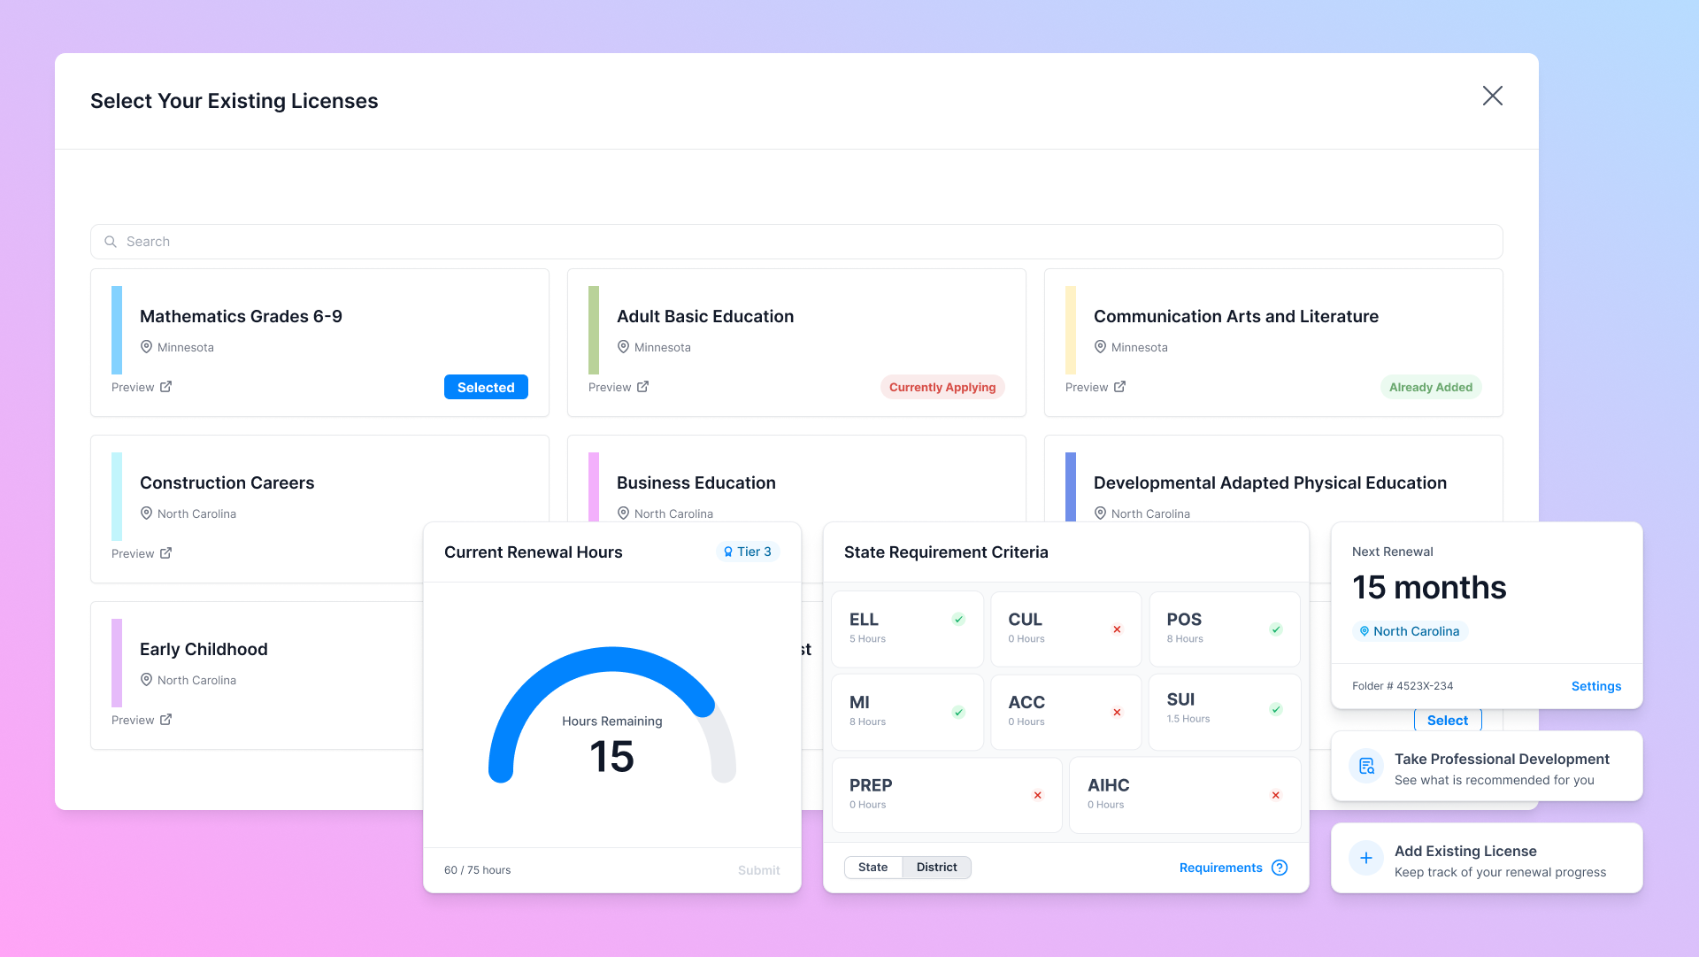This screenshot has width=1699, height=957.
Task: Open the Add Existing License card
Action: coord(1487,858)
